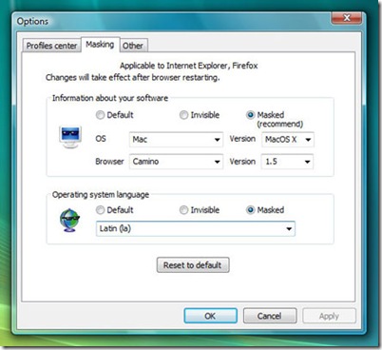Click the 'Changes will take effect' notice text

point(132,77)
